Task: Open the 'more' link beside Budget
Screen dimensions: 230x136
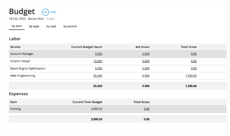Action: (53, 12)
